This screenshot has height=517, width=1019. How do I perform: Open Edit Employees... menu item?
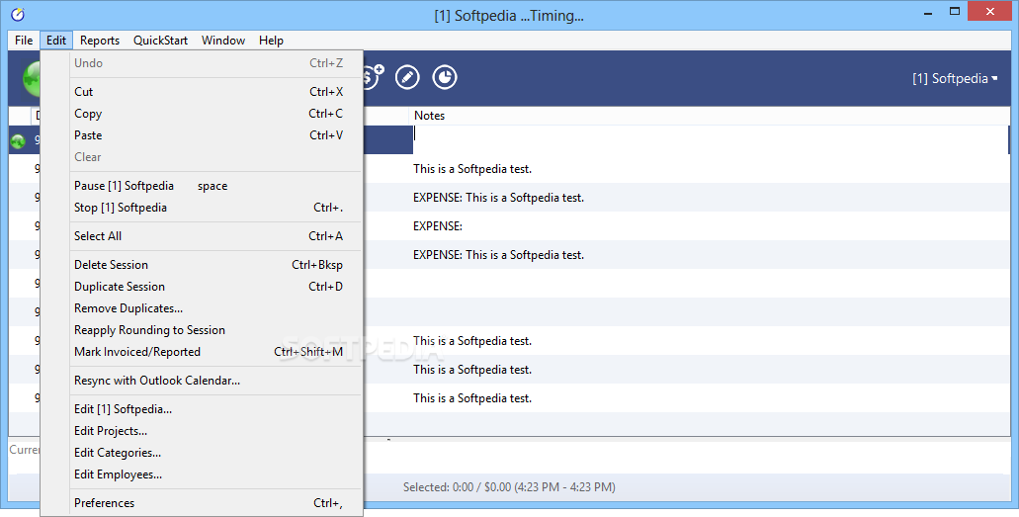point(202,474)
